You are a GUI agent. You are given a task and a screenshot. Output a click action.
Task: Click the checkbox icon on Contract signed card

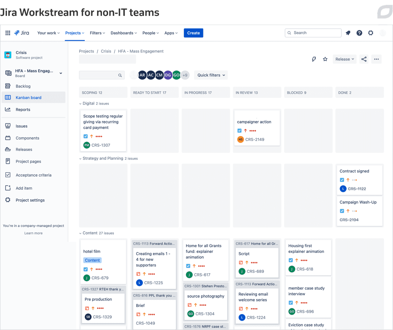point(342,180)
